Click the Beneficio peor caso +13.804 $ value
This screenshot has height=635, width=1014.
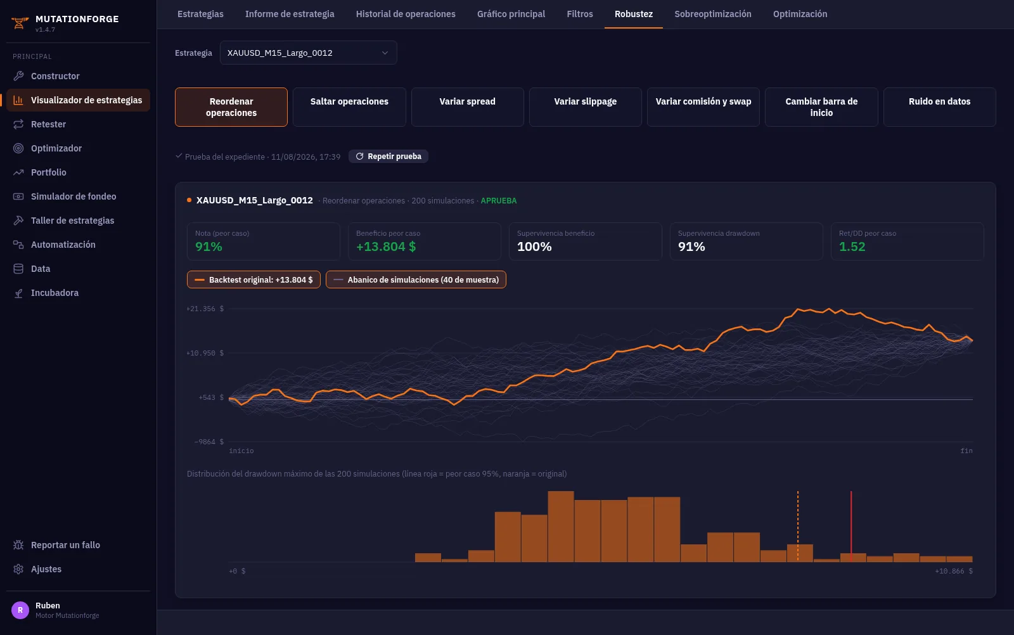pyautogui.click(x=386, y=247)
